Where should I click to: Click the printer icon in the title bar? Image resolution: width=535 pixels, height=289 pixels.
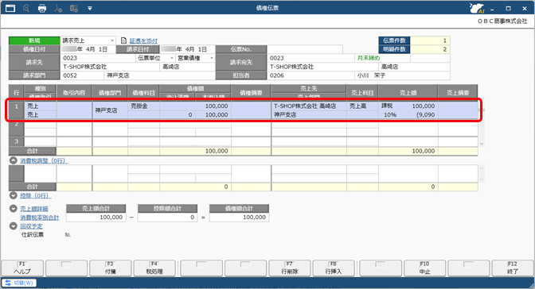pos(42,8)
